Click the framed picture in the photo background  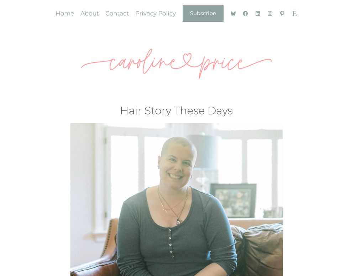point(233,200)
